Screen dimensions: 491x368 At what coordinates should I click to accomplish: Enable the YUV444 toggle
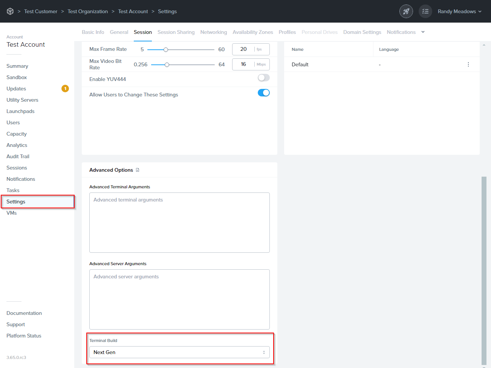click(263, 78)
